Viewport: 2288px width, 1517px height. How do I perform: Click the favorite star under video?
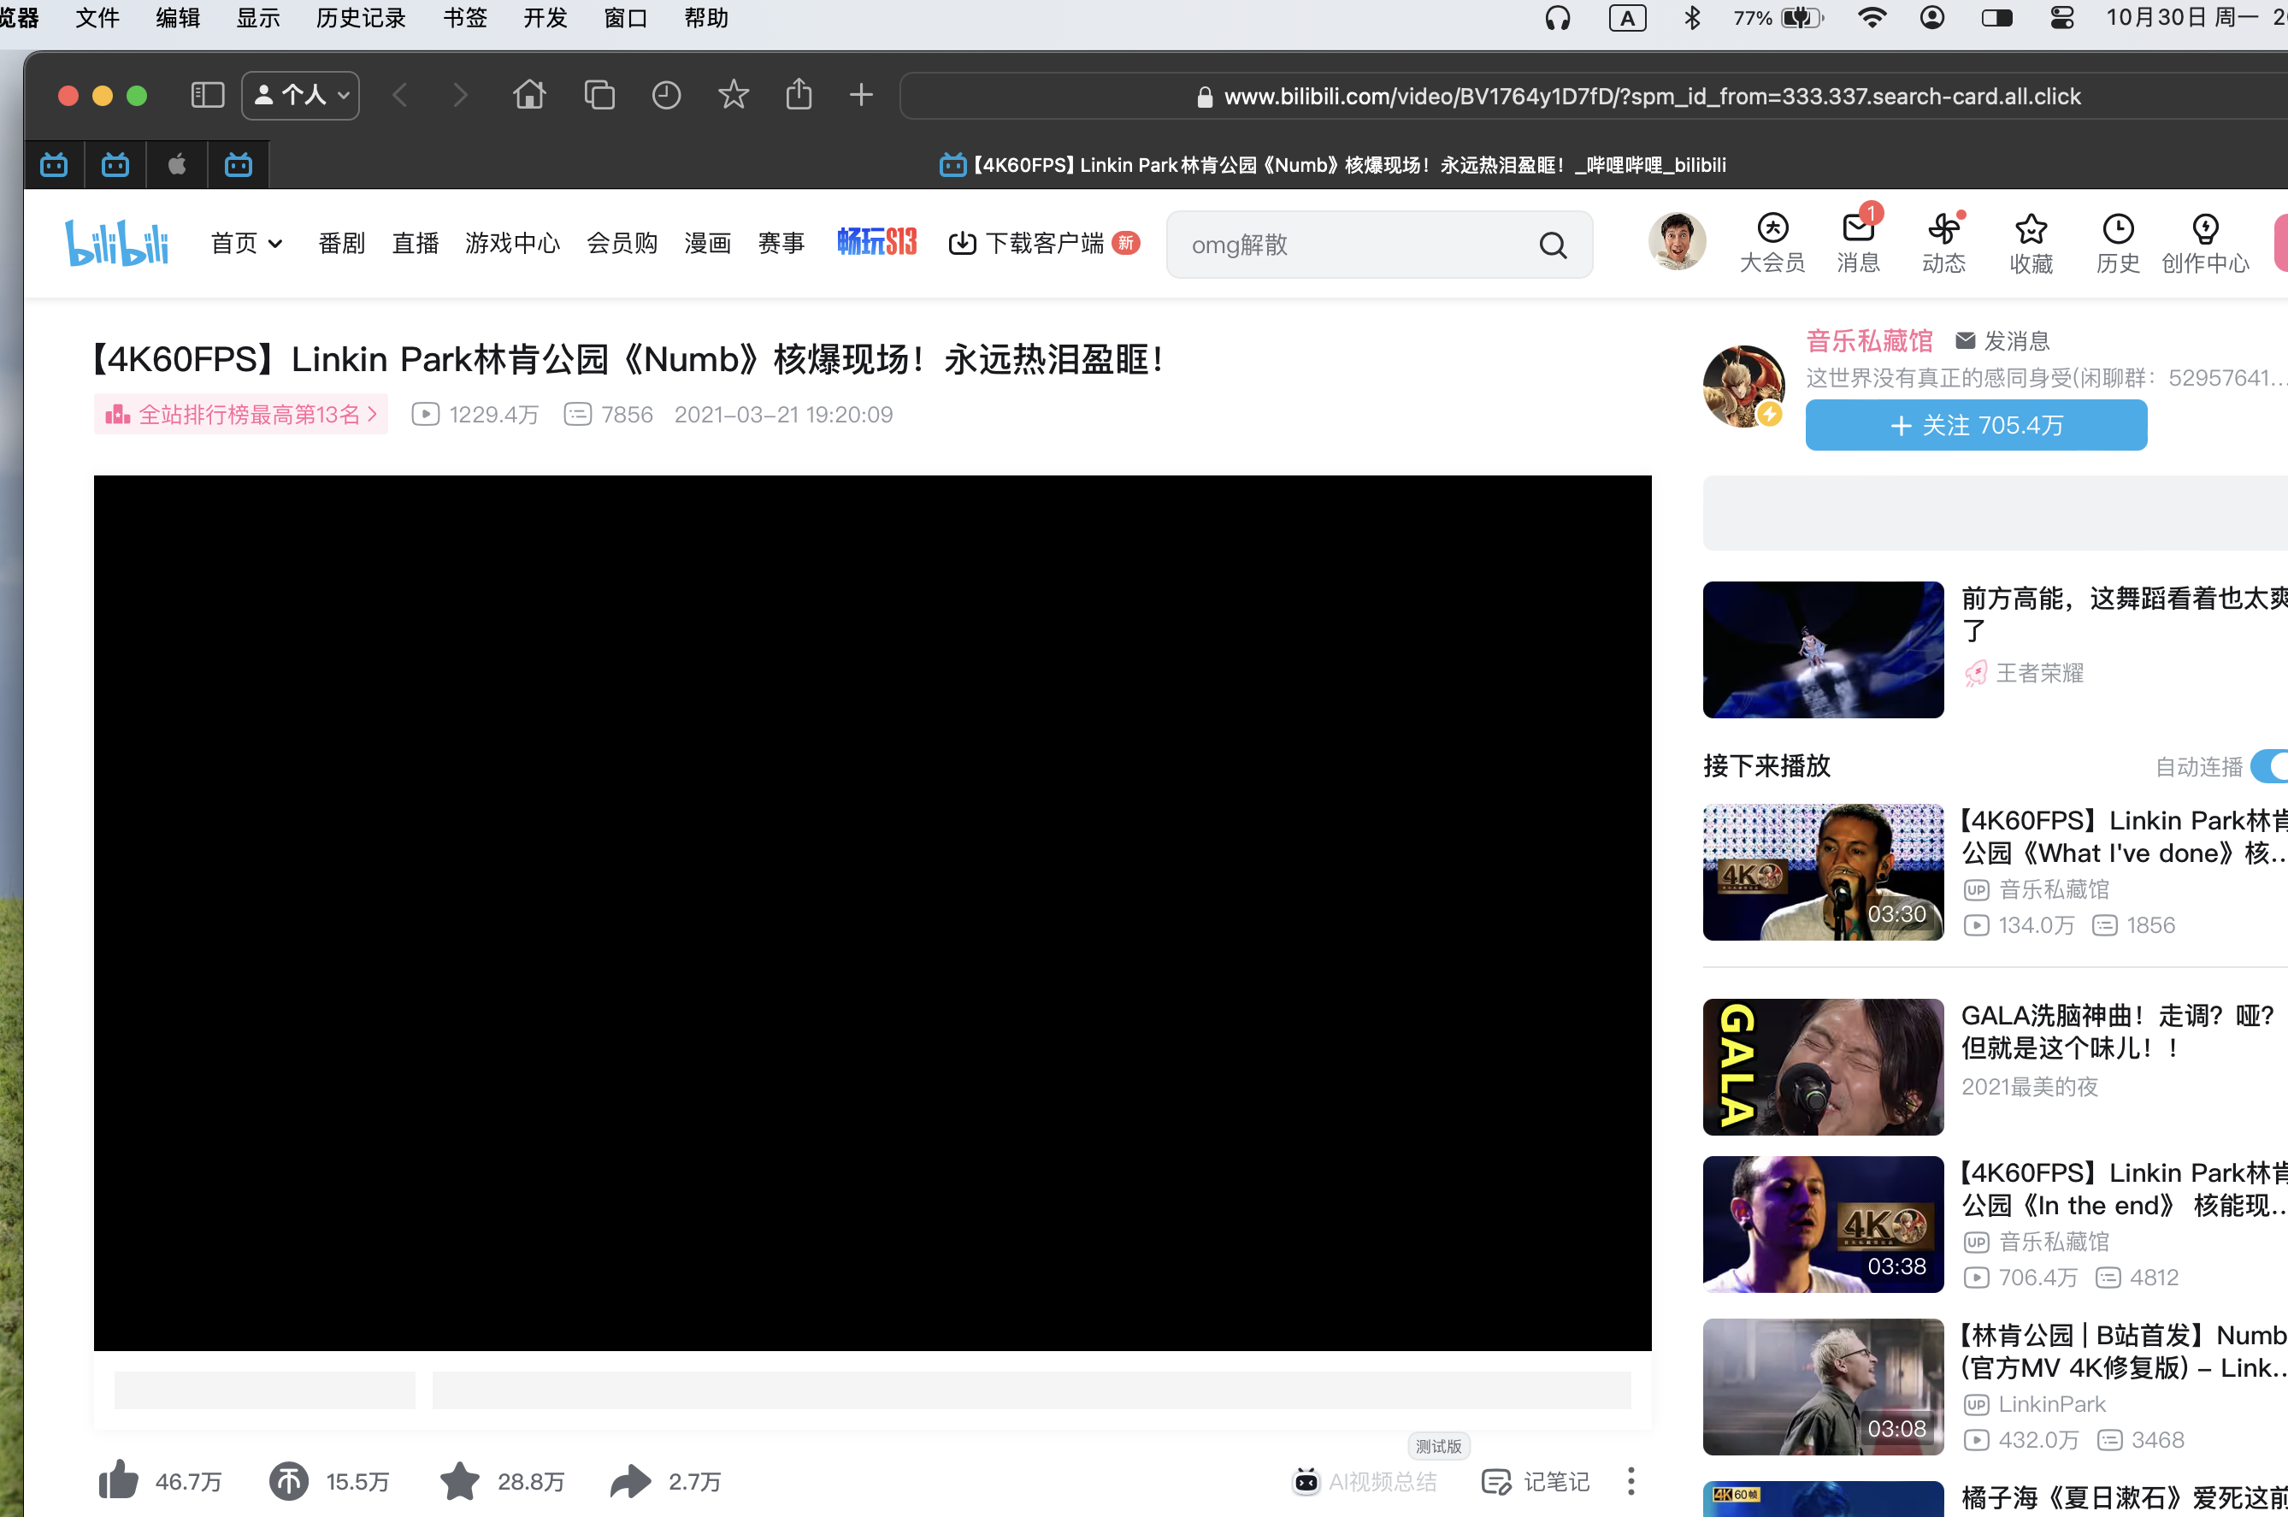coord(459,1480)
